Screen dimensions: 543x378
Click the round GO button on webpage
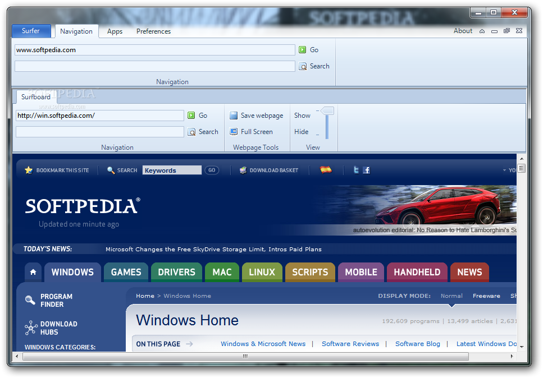(x=212, y=170)
